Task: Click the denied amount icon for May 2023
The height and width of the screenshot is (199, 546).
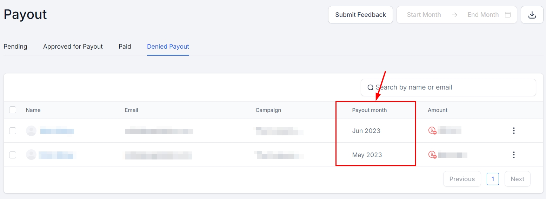Action: (x=432, y=155)
